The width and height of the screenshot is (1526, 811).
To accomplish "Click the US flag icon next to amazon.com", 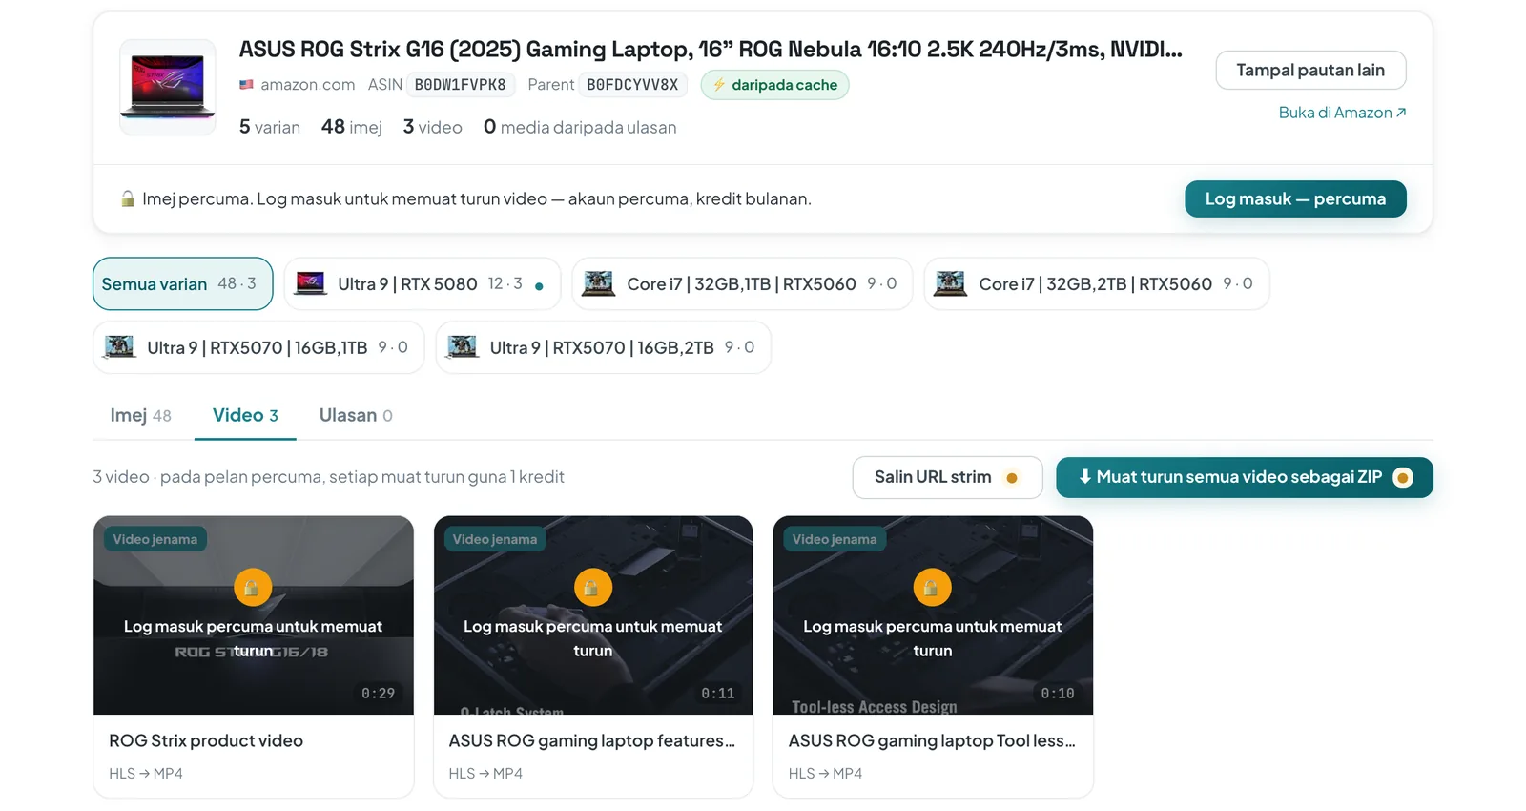I will pyautogui.click(x=246, y=85).
